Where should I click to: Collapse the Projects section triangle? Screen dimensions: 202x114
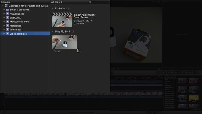click(53, 8)
